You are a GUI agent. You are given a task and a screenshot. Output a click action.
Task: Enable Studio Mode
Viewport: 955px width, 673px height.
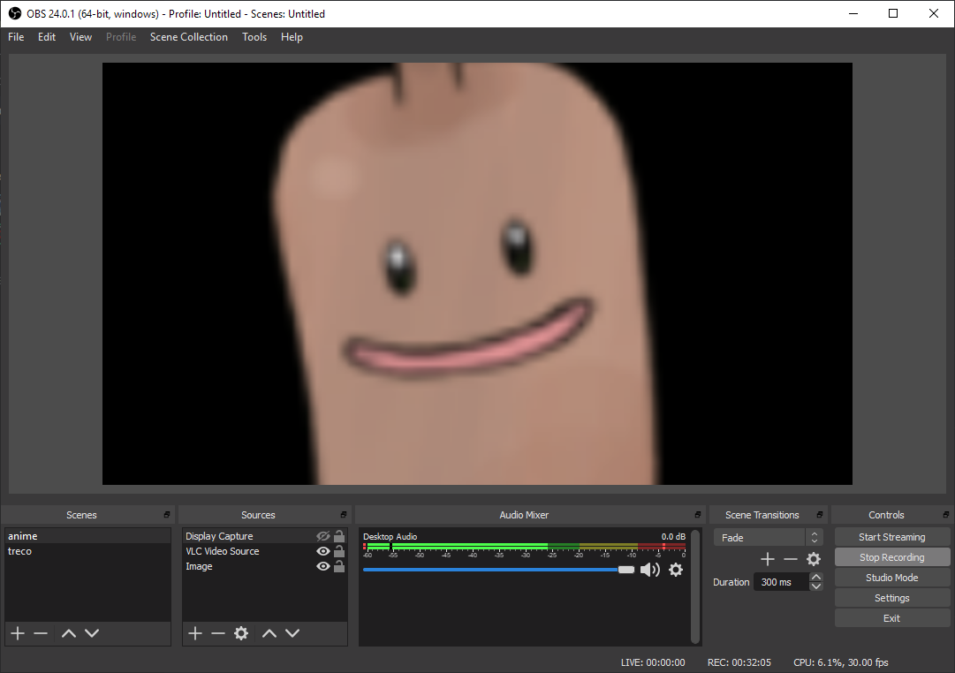click(891, 578)
